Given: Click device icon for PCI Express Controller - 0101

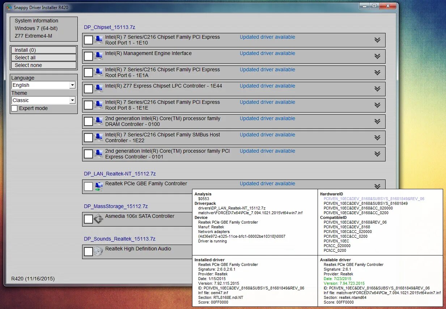Looking at the screenshot, I should coord(98,154).
